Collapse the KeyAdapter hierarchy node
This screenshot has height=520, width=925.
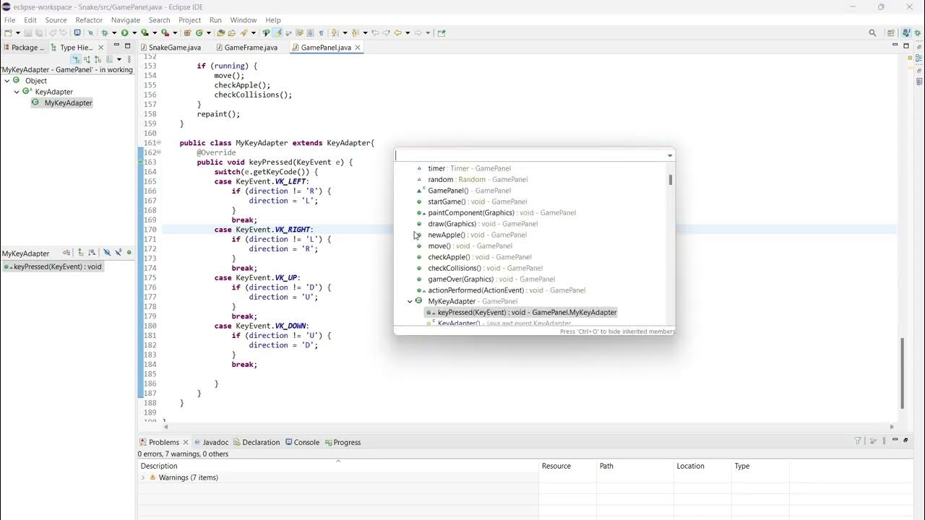[17, 92]
